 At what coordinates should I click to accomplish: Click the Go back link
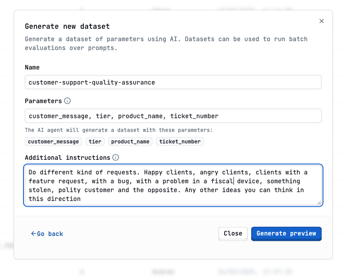coord(47,234)
